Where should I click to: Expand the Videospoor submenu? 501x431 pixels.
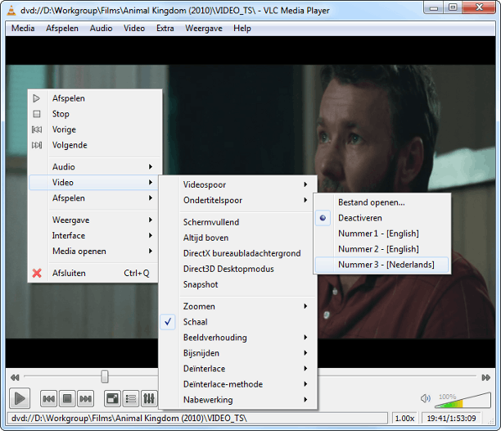[238, 185]
